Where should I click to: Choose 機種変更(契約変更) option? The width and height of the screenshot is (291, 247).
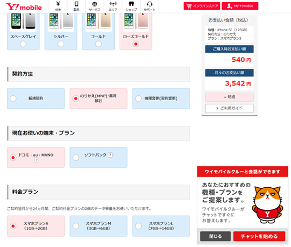pos(161,98)
